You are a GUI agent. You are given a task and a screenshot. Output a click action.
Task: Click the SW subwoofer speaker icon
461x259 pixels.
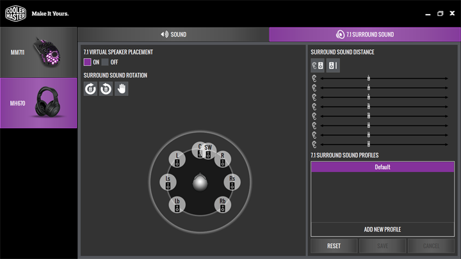point(209,150)
